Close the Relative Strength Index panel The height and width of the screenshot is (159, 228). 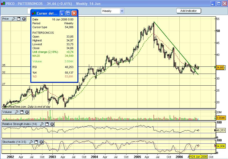click(52, 124)
